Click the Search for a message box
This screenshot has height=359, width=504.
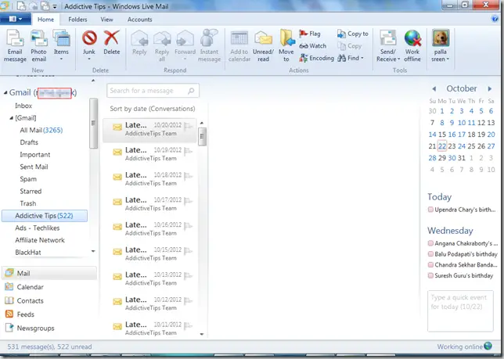click(148, 91)
